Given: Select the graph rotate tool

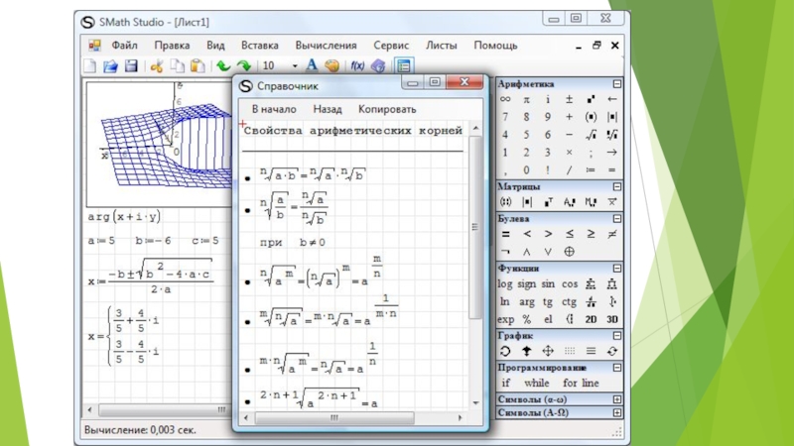Looking at the screenshot, I should 505,351.
